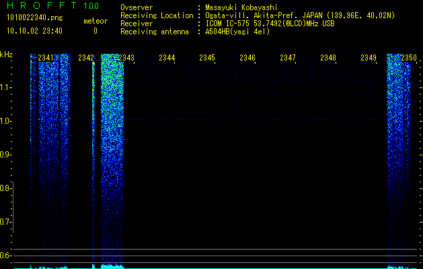Click the 0.6 kHz axis label
Viewport: 423px width, 269px height.
click(5, 256)
